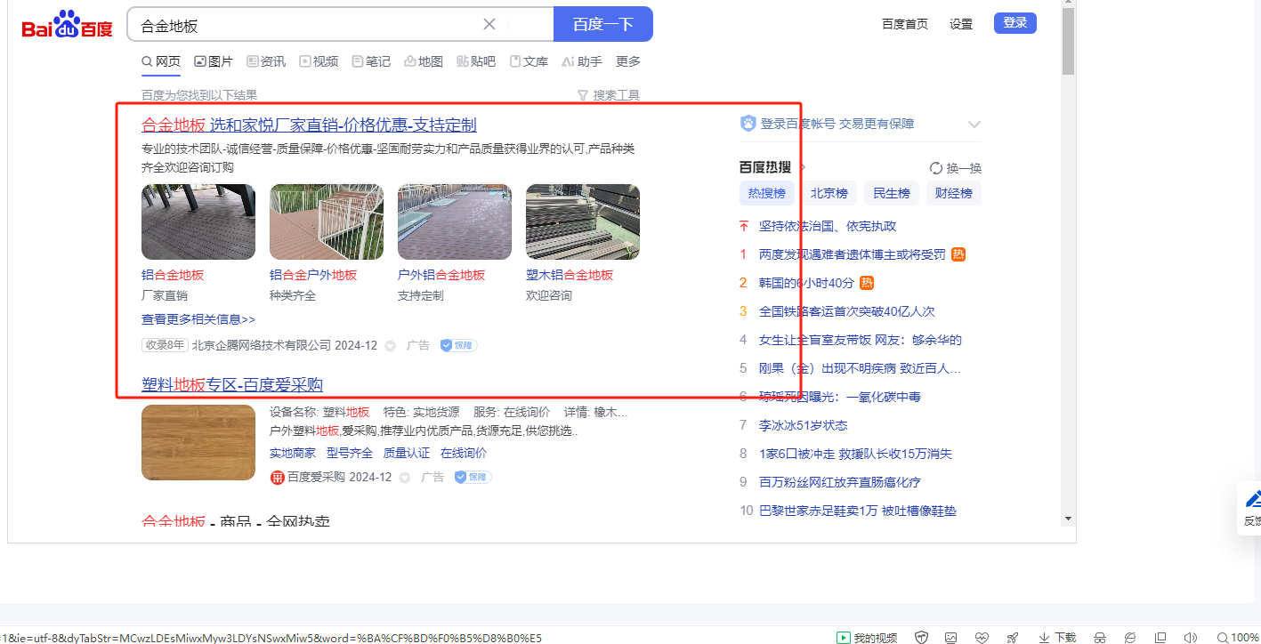Switch to the 地图 search tab
This screenshot has width=1261, height=644.
[x=424, y=61]
